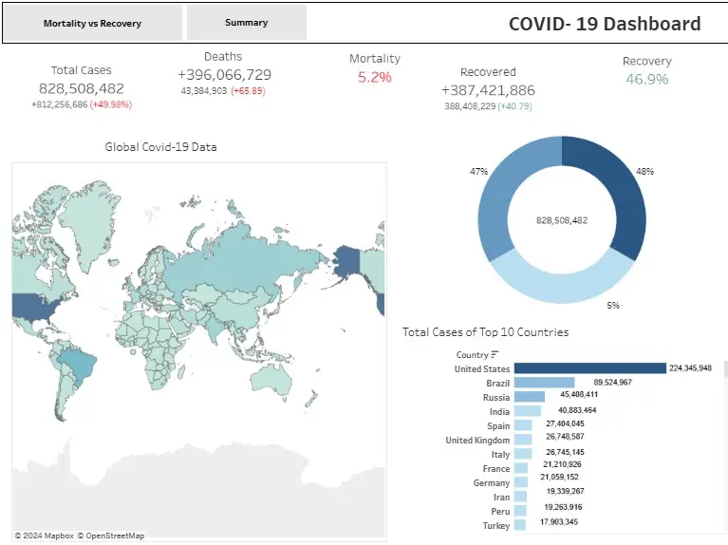Click the India bar in Top 10 chart

point(527,411)
